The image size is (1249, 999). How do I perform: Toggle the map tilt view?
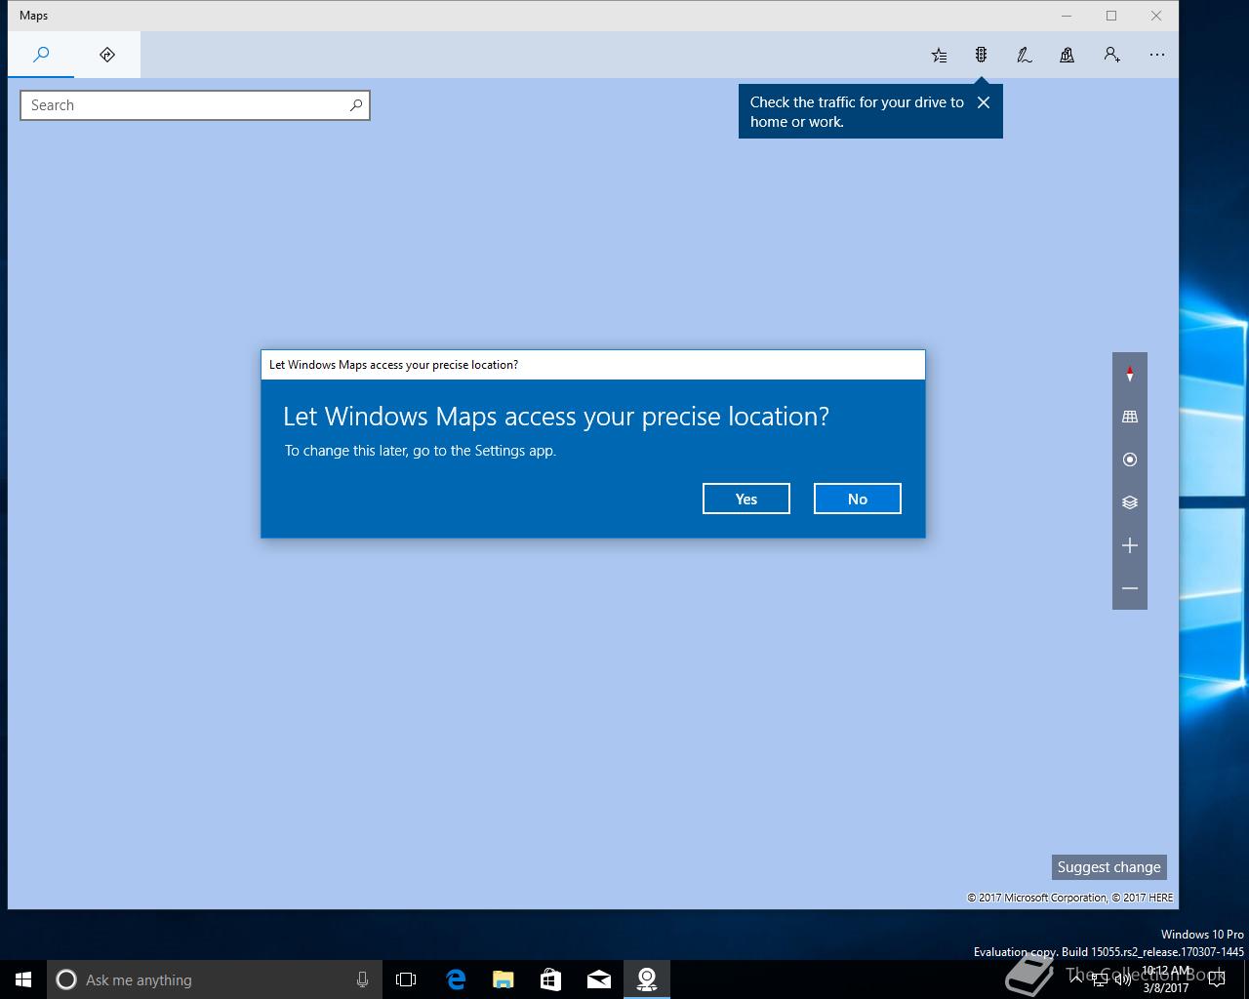click(x=1130, y=417)
